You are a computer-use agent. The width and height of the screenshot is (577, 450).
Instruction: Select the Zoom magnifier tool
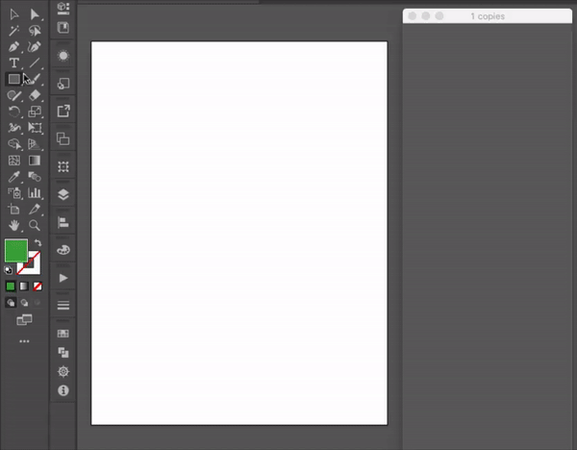[35, 225]
